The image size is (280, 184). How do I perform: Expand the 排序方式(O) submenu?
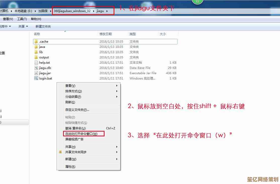coord(73,91)
